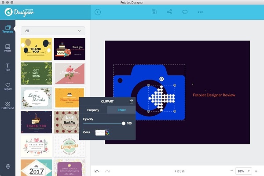Select the Get Well Soon template
Image resolution: width=264 pixels, height=176 pixels.
tap(37, 73)
